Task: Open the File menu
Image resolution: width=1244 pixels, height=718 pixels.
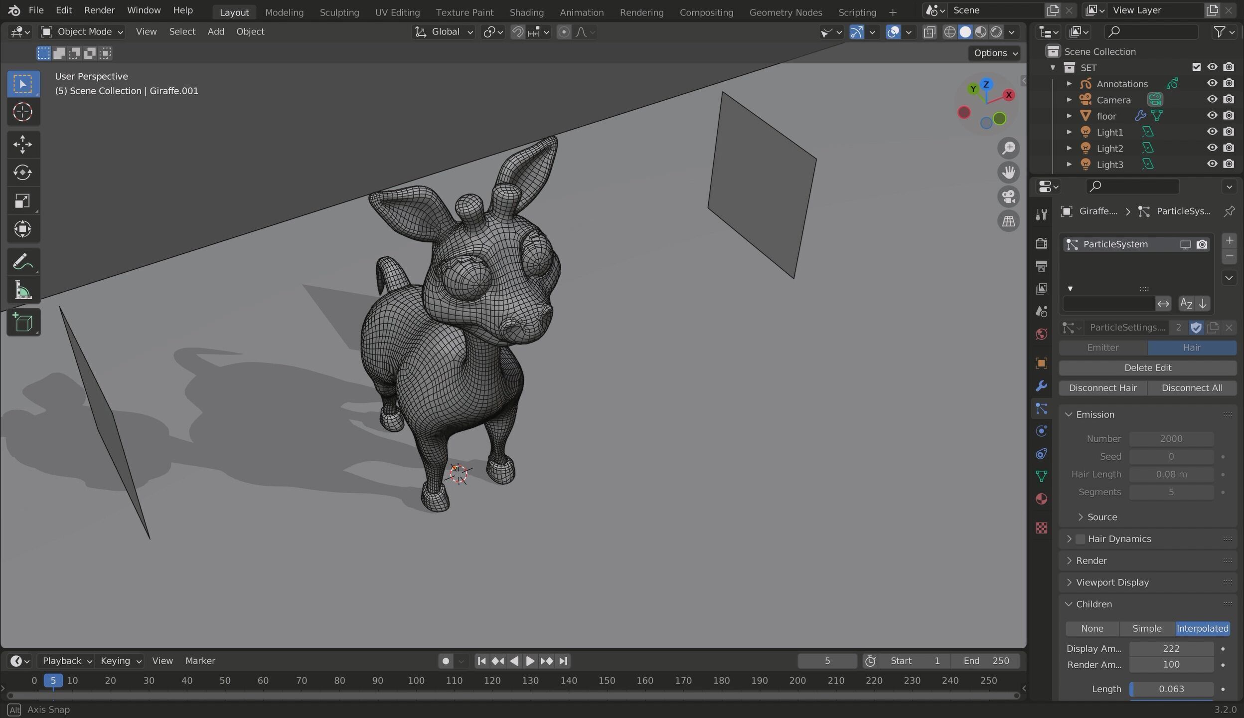Action: click(x=36, y=10)
